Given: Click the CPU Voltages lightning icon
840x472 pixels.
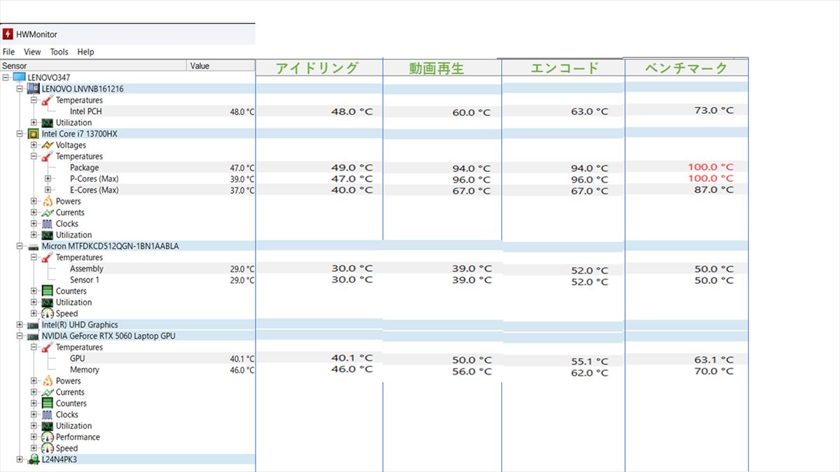Looking at the screenshot, I should pos(47,145).
